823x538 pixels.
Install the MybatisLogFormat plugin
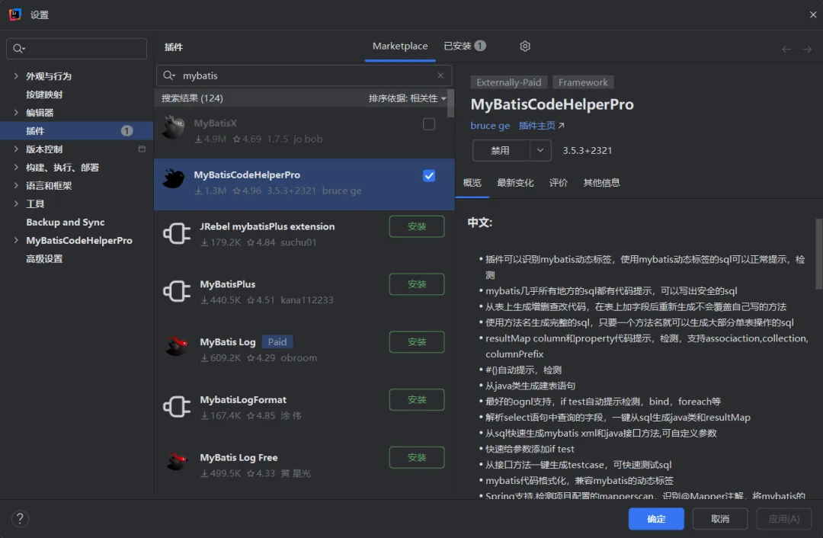coord(417,399)
